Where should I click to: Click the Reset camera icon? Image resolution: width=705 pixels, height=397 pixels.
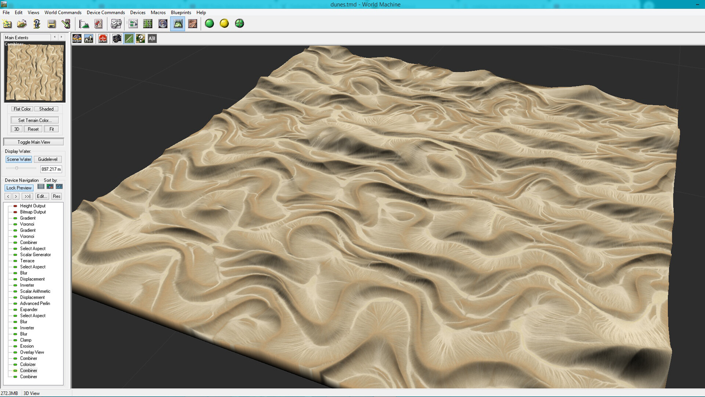(x=103, y=39)
